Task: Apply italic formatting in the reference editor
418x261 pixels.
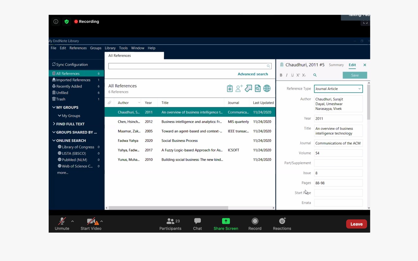Action: click(x=287, y=75)
